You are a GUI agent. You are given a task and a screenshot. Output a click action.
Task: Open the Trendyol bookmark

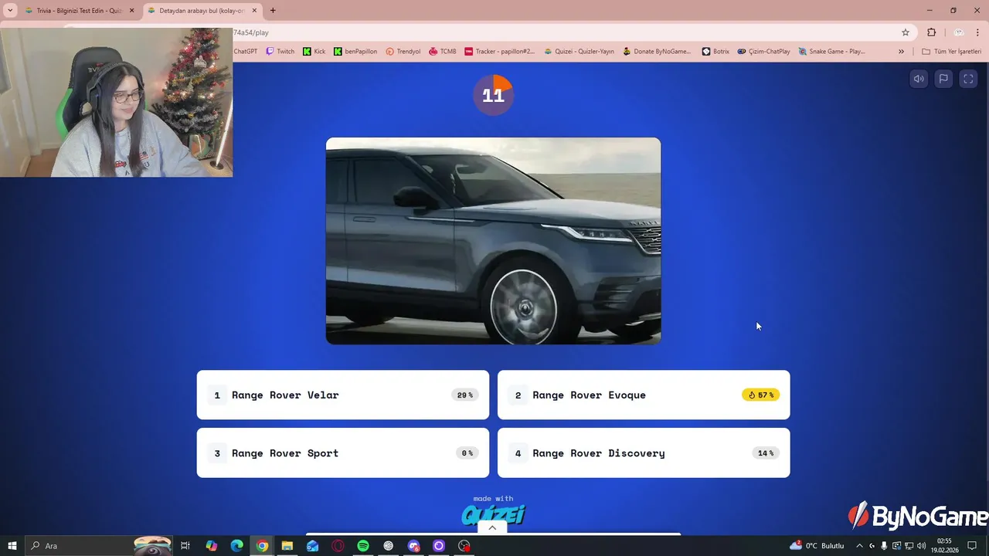pos(403,52)
